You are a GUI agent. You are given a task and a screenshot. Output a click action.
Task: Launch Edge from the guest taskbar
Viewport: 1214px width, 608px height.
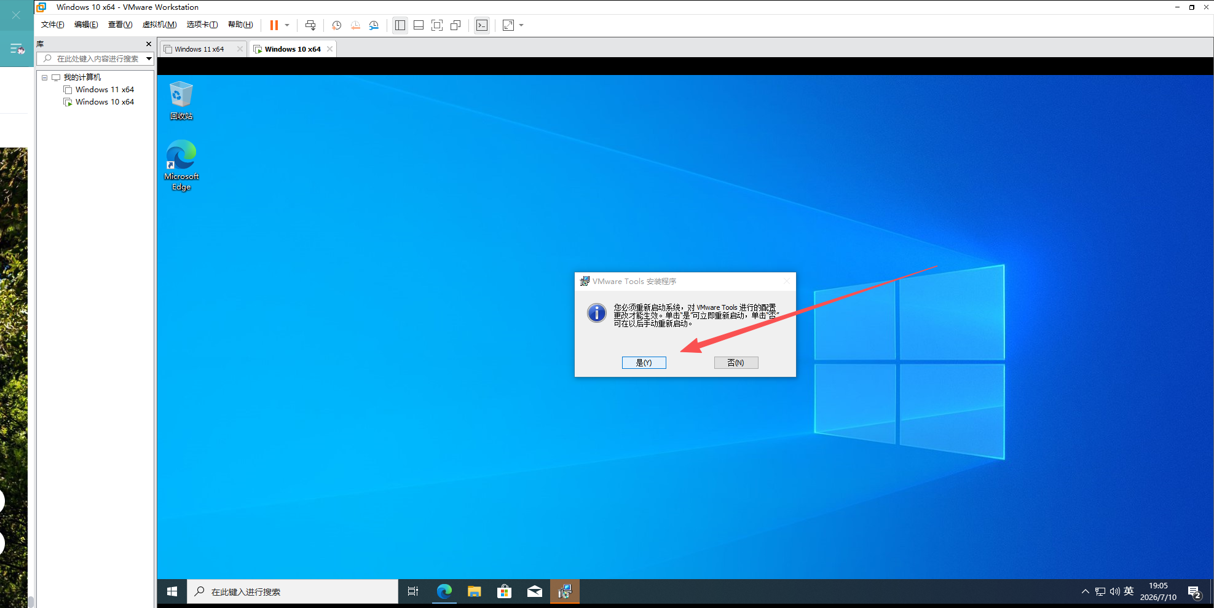click(x=444, y=591)
